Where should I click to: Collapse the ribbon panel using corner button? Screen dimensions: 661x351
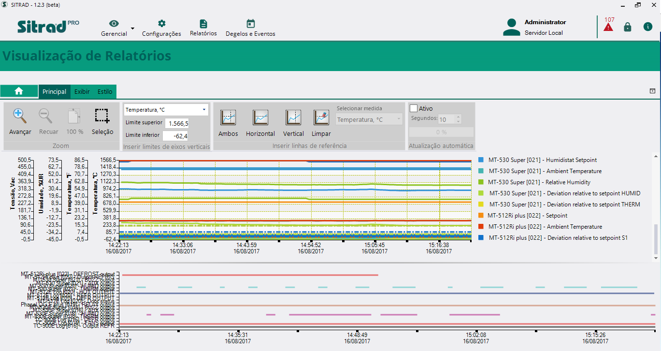tap(652, 91)
